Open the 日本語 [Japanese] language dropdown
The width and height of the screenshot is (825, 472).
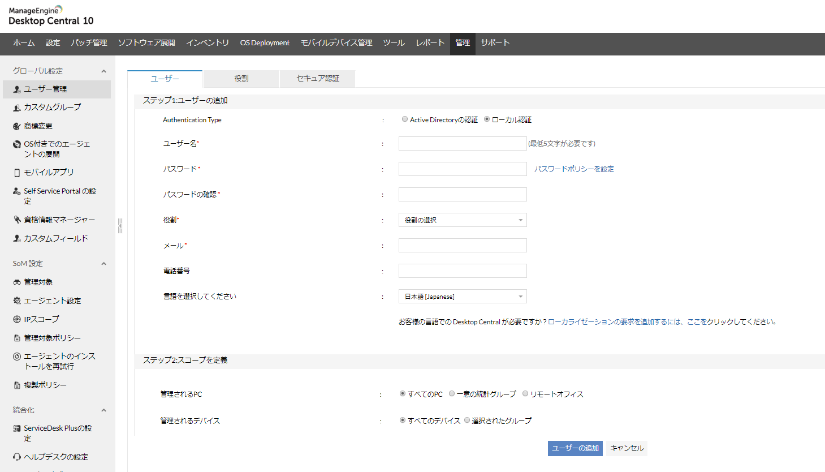463,297
